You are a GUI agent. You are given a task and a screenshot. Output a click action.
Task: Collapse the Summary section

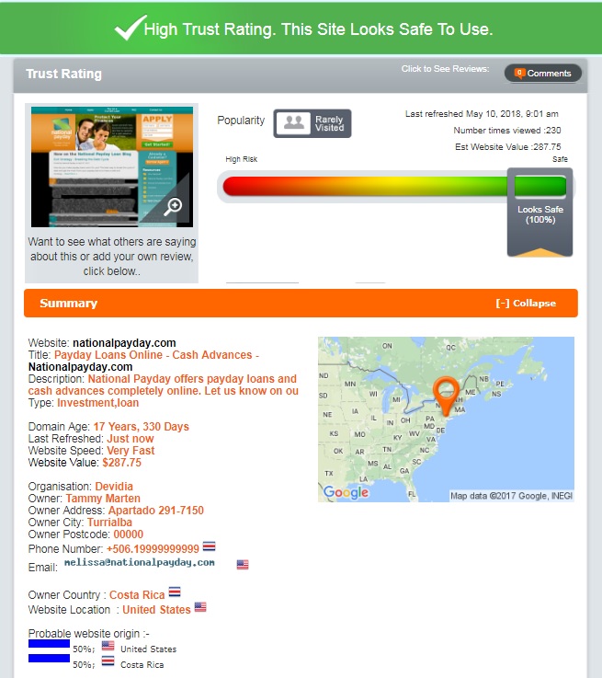coord(526,303)
